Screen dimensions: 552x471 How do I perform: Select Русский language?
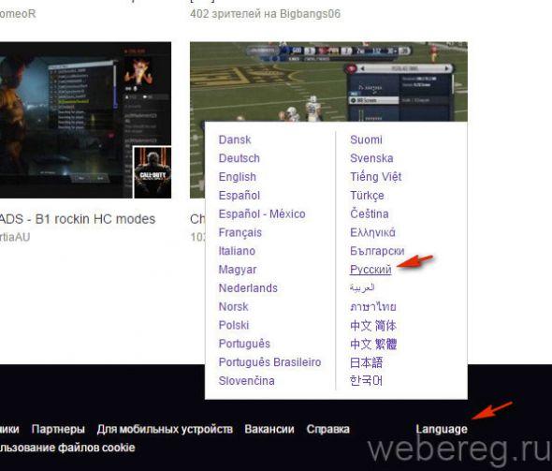(370, 270)
